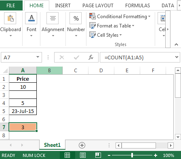
Task: Select row 7 header
Action: pyautogui.click(x=4, y=127)
